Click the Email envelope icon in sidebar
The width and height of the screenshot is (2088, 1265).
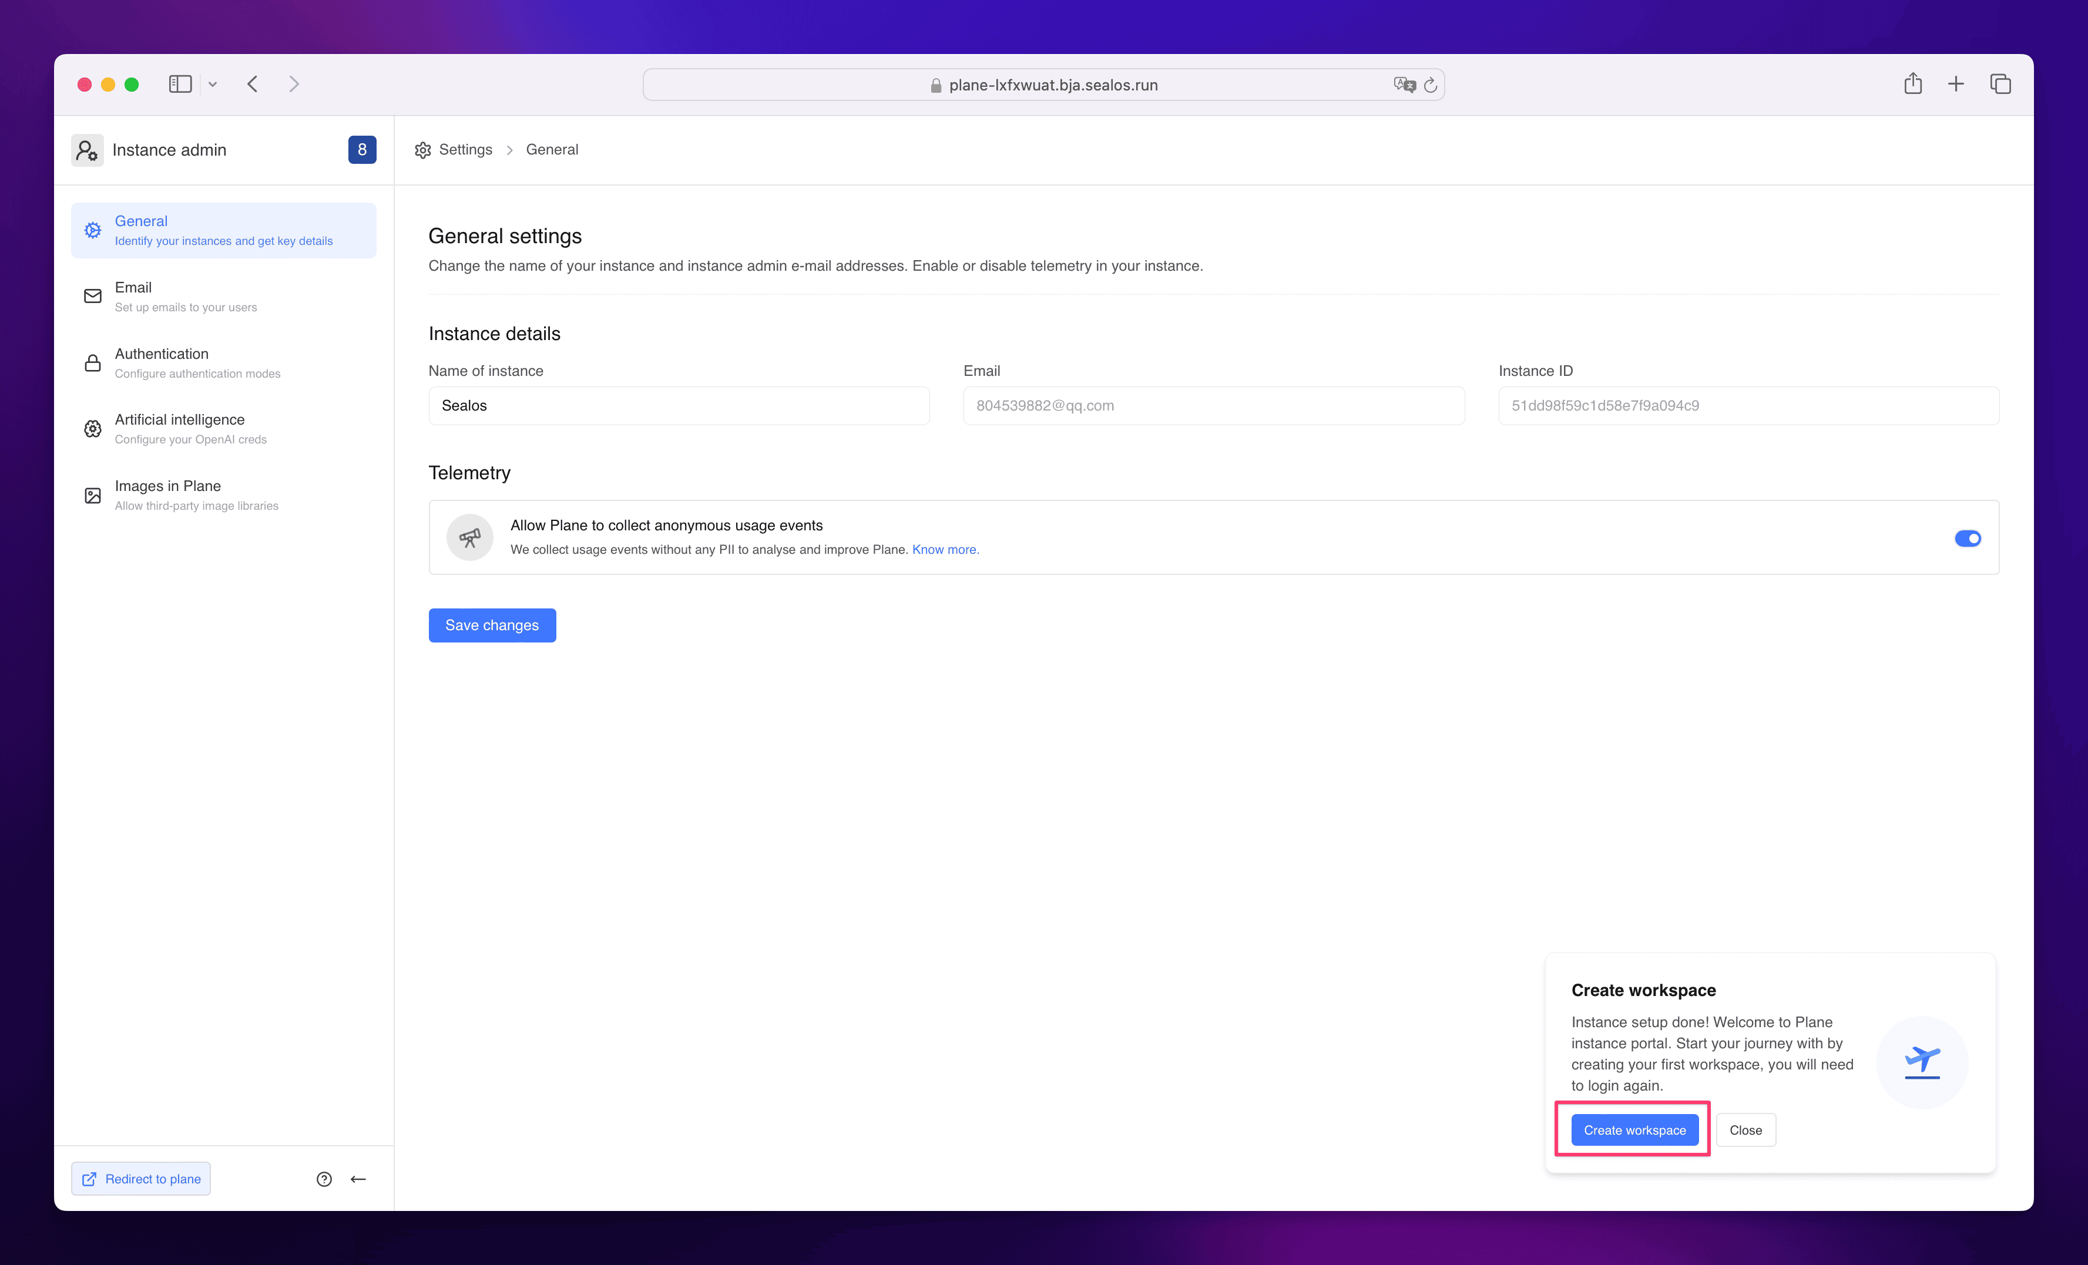tap(93, 297)
